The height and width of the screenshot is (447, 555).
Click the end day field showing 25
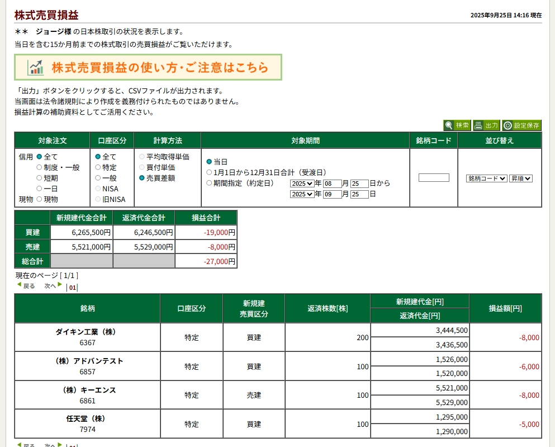(x=359, y=194)
